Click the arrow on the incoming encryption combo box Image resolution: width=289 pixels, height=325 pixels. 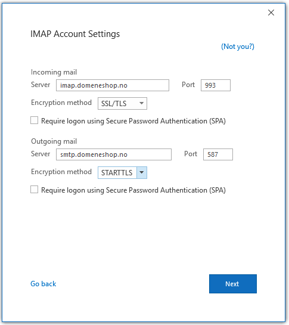(x=141, y=103)
